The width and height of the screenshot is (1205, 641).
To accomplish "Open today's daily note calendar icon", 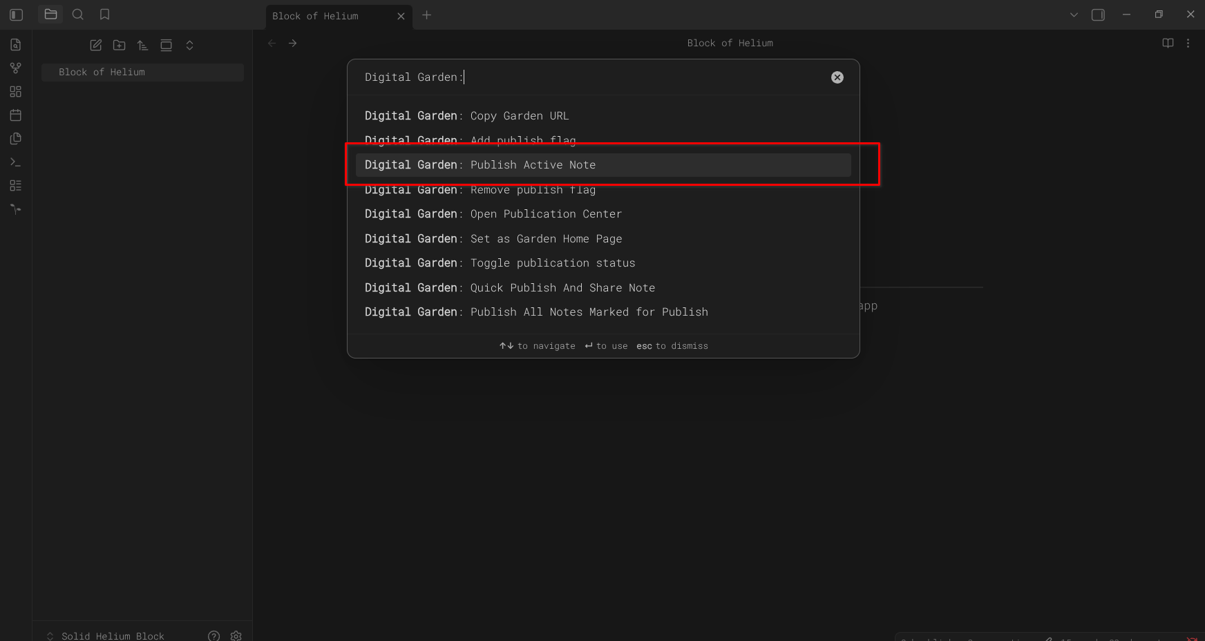I will 16,115.
